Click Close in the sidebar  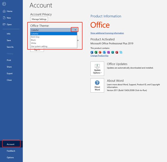click(x=9, y=80)
